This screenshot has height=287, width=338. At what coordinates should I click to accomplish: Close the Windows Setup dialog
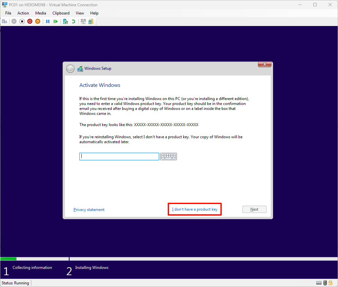point(265,64)
